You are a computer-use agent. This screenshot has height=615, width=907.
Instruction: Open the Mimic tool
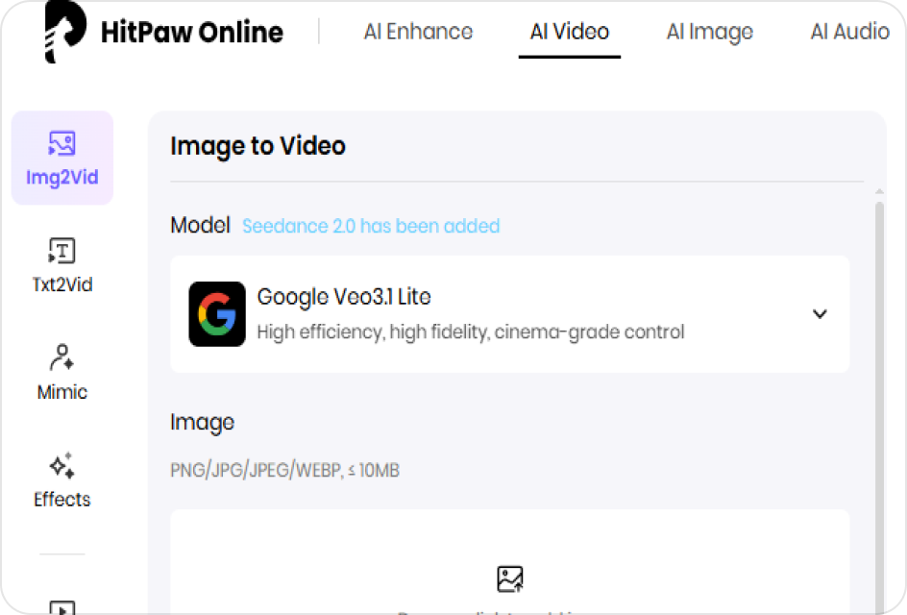point(61,372)
